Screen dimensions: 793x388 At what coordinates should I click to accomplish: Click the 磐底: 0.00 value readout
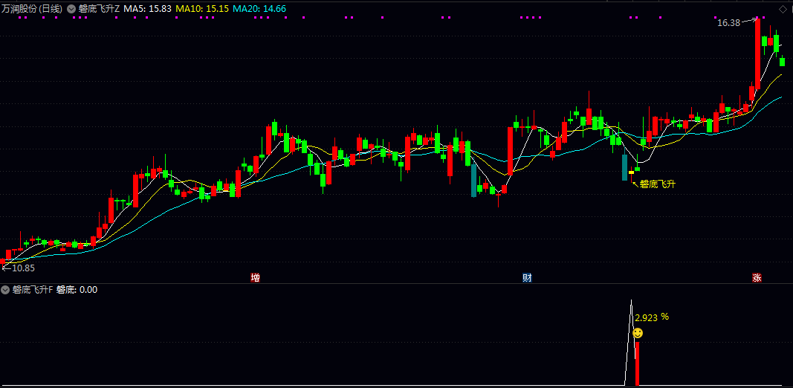coord(77,290)
